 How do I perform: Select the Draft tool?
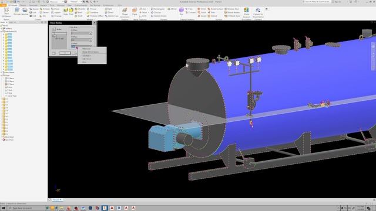[x=79, y=16]
